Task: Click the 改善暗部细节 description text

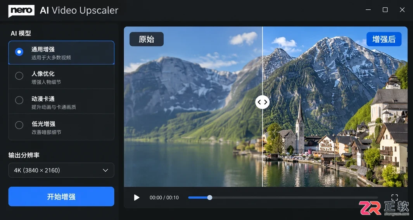Action: (x=47, y=132)
